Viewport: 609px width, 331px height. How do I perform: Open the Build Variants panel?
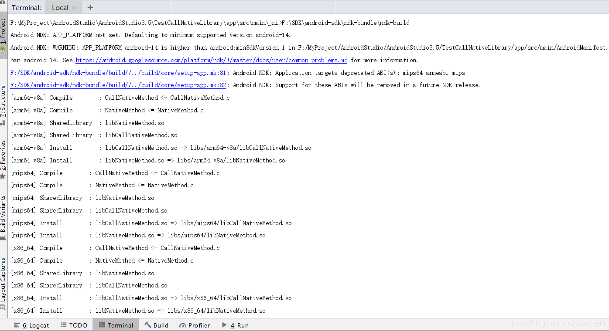pyautogui.click(x=3, y=218)
